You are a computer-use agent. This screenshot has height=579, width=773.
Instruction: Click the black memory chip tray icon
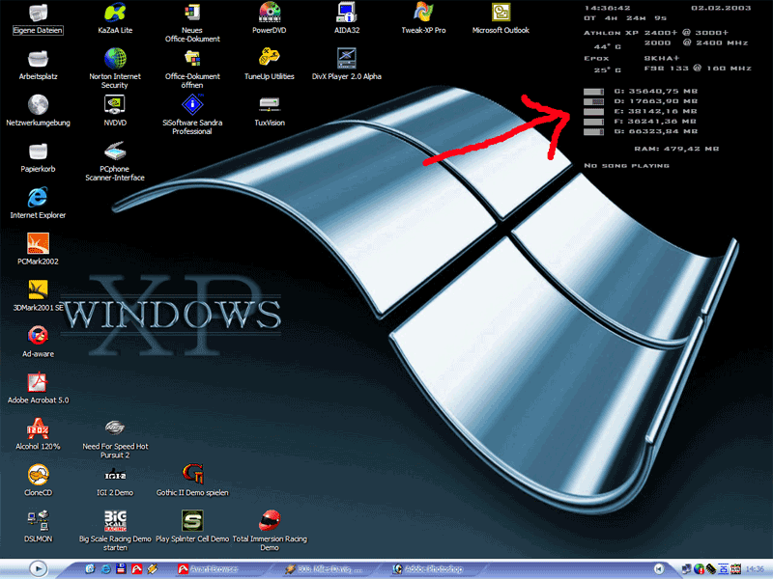click(711, 569)
